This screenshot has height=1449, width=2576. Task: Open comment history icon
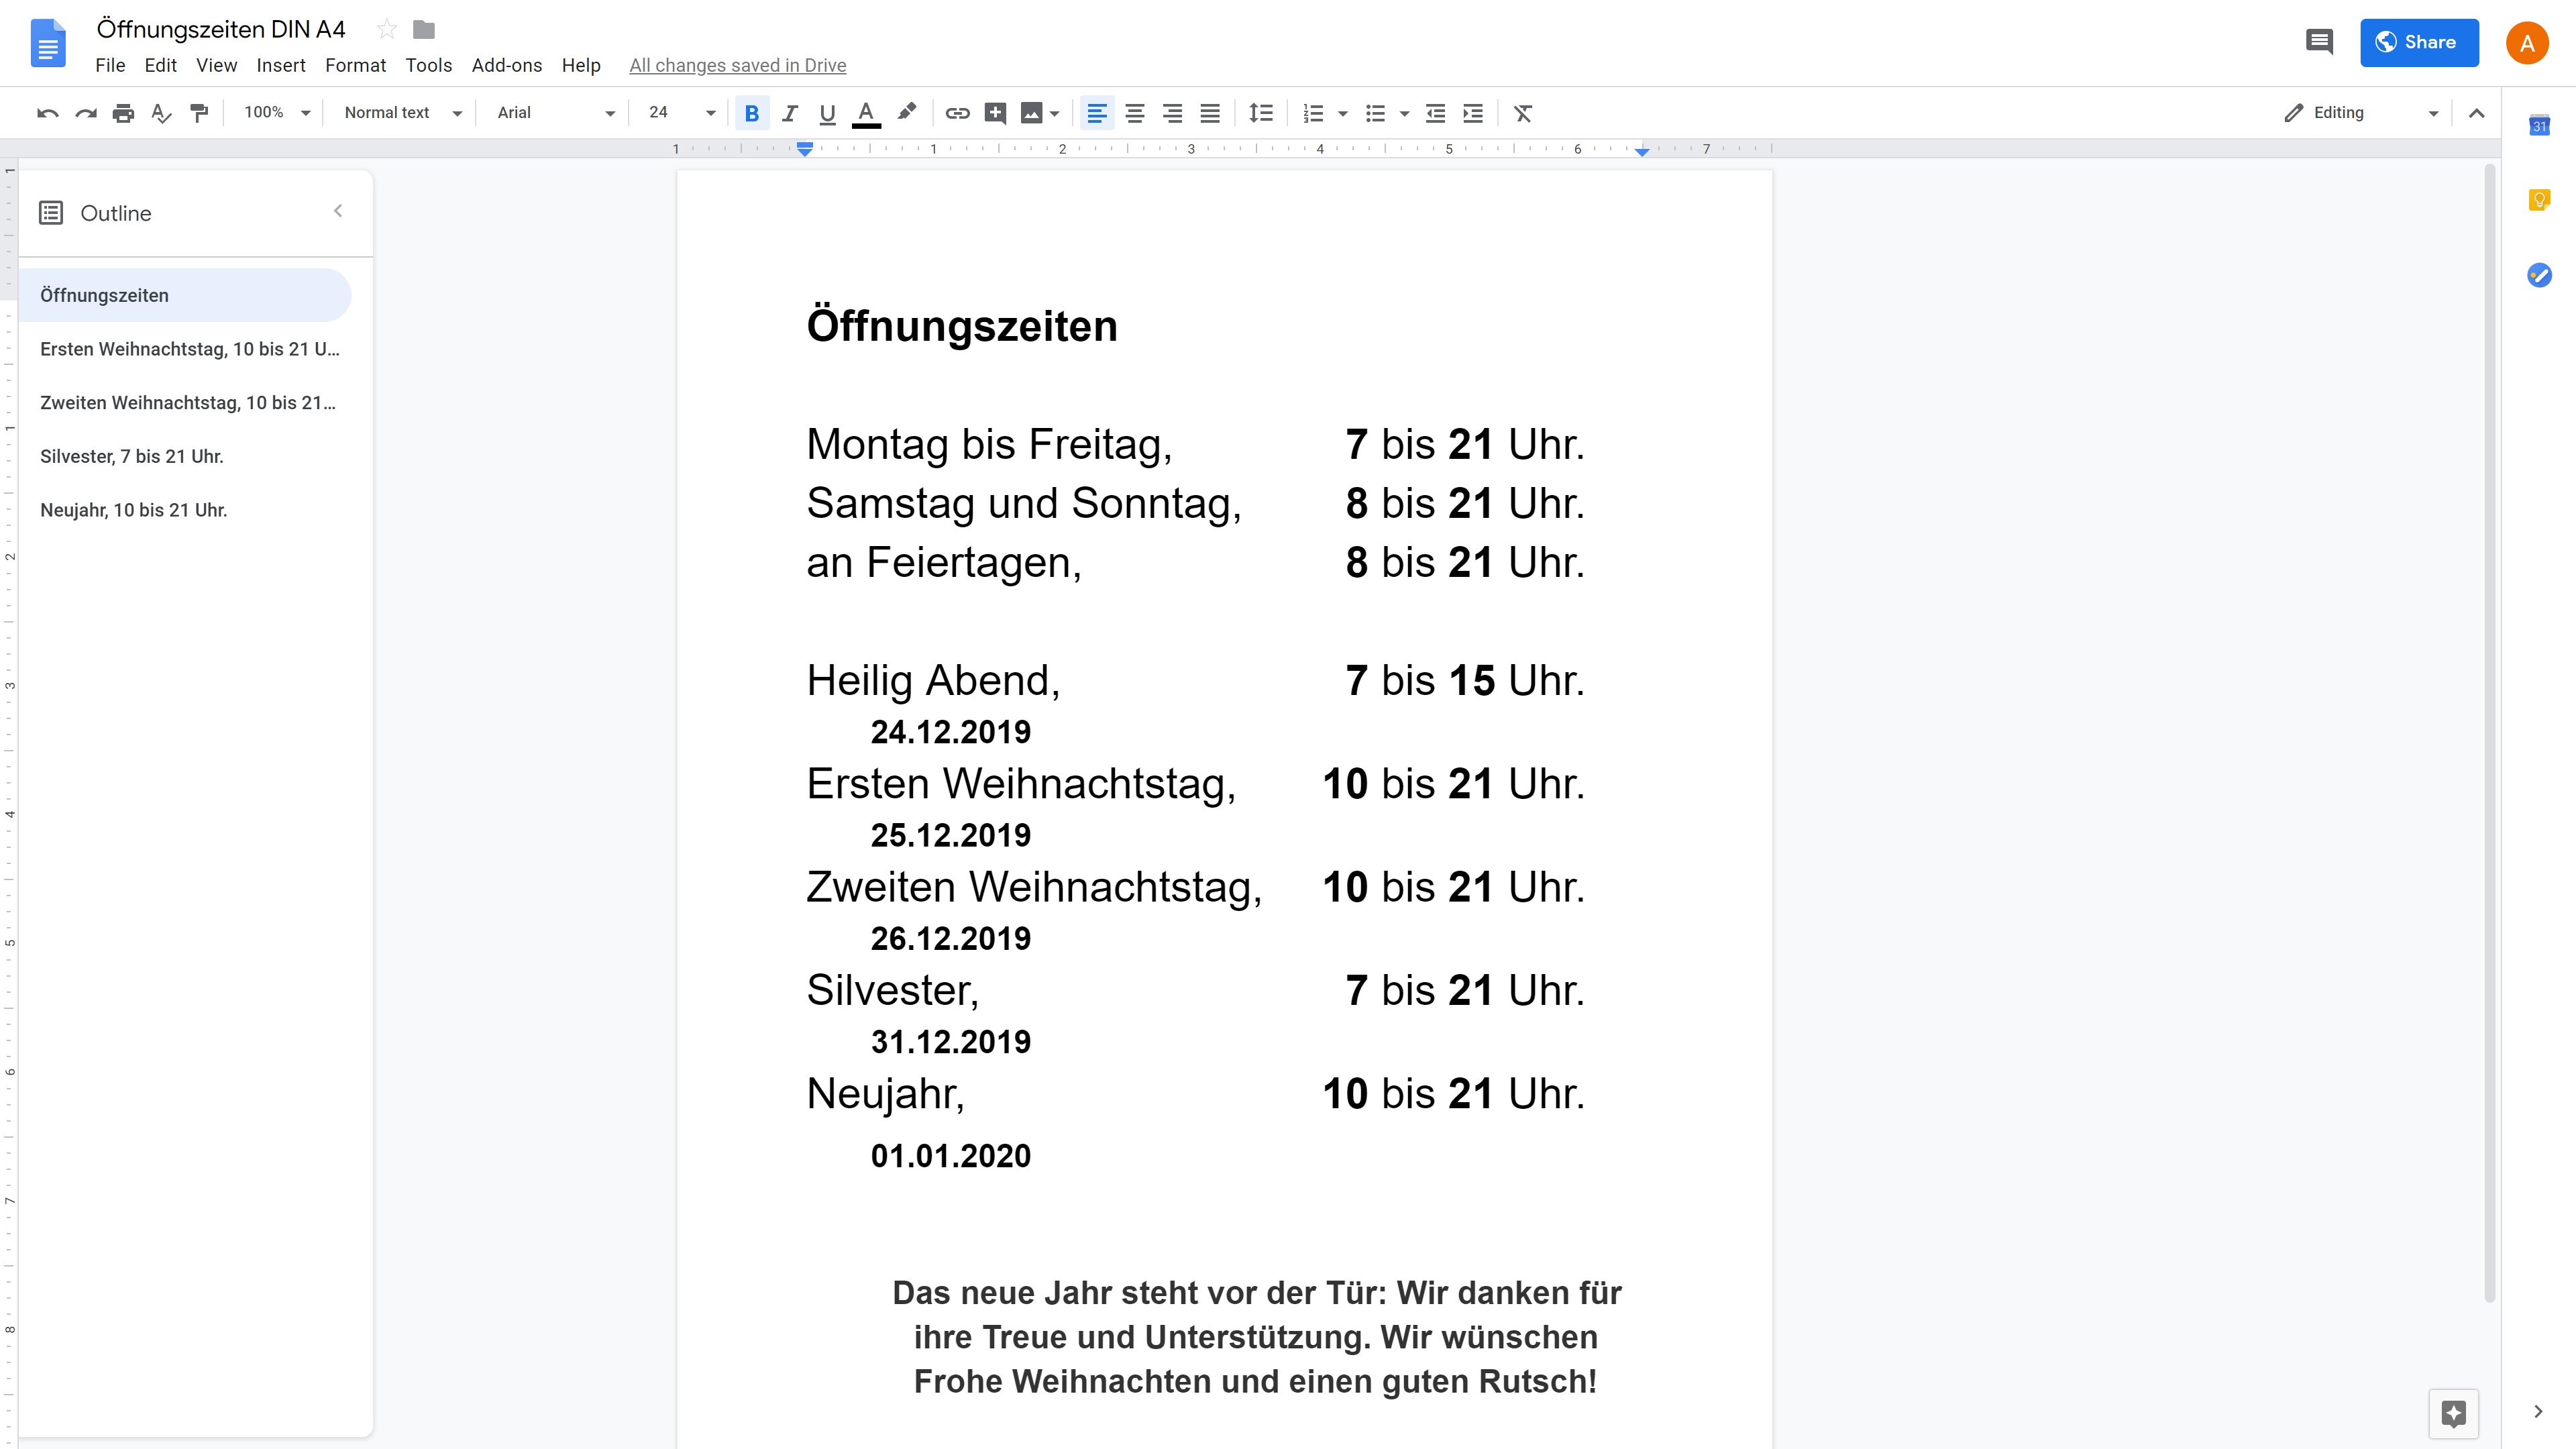point(2319,42)
